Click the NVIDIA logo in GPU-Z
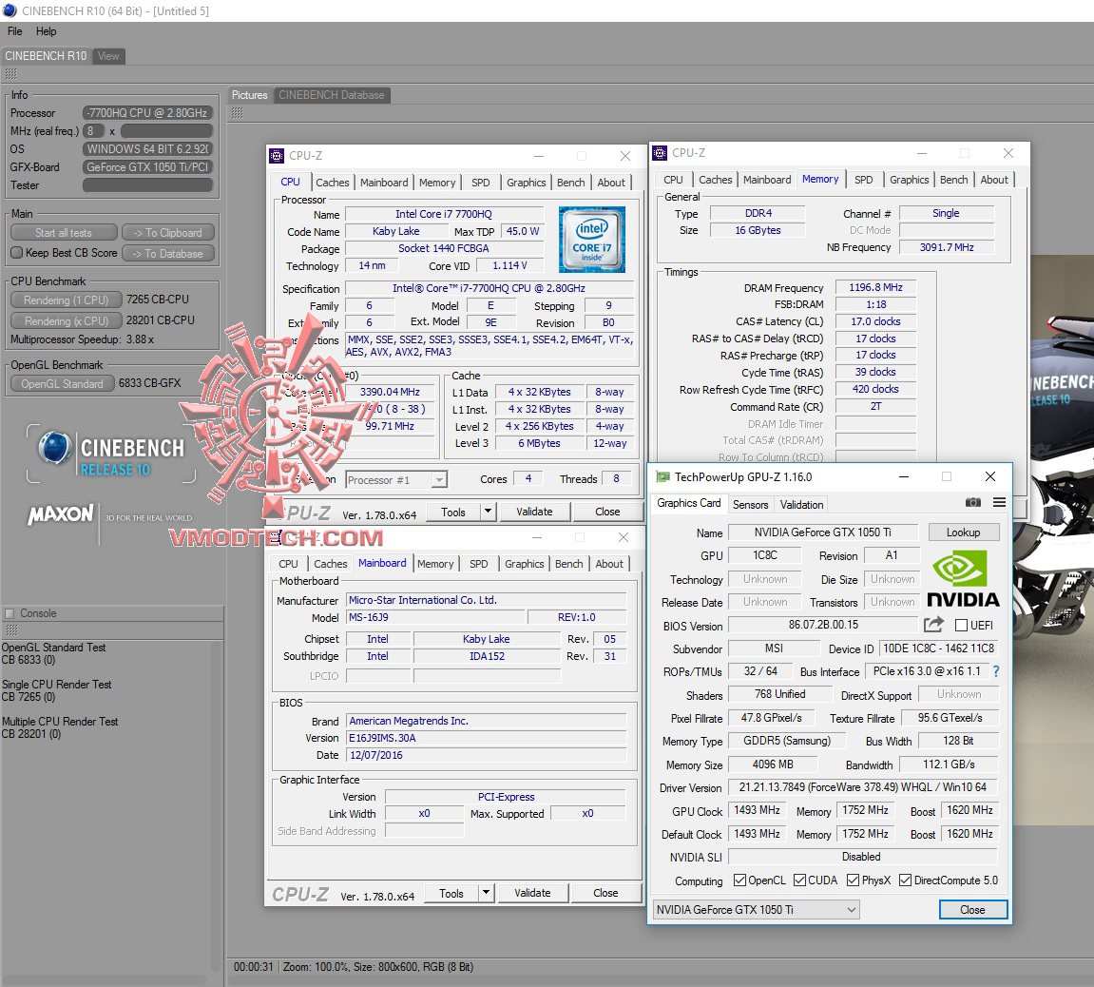 click(x=963, y=579)
